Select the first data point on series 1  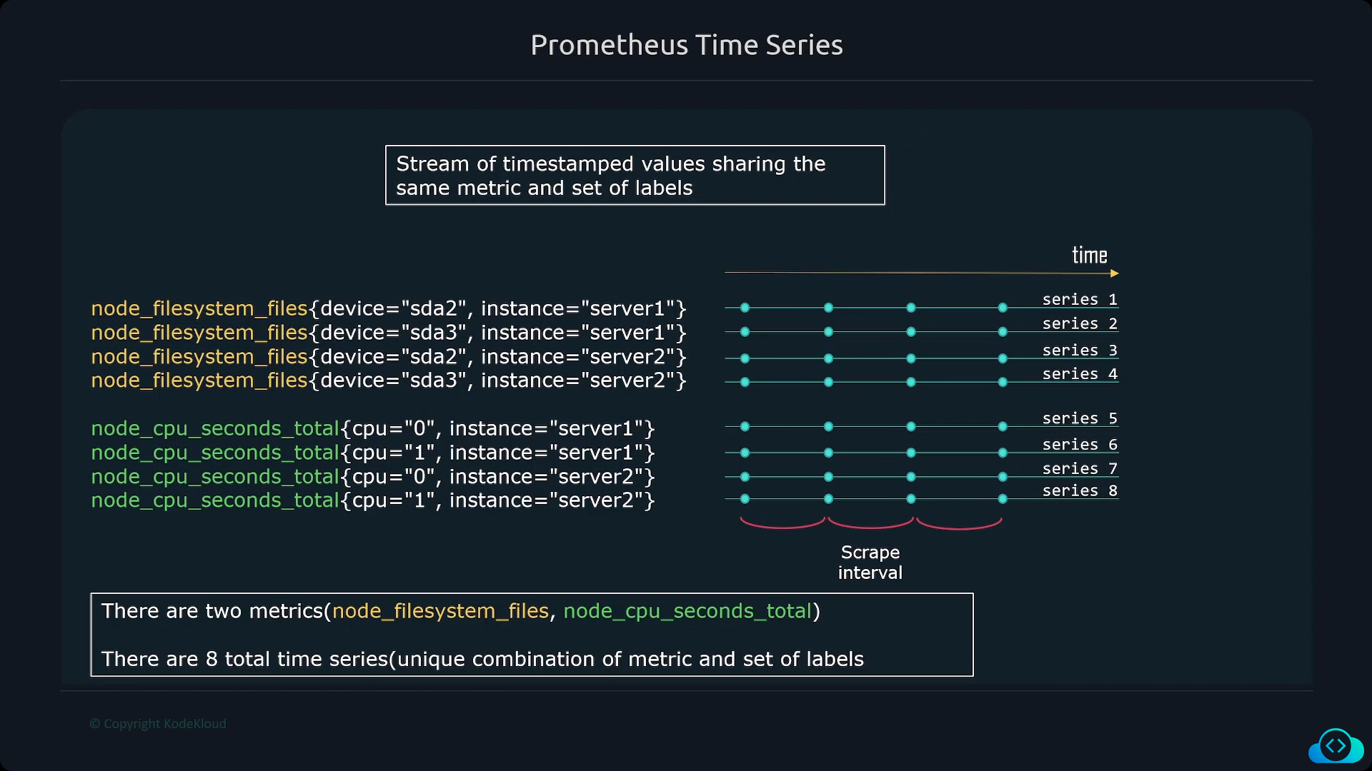point(745,308)
